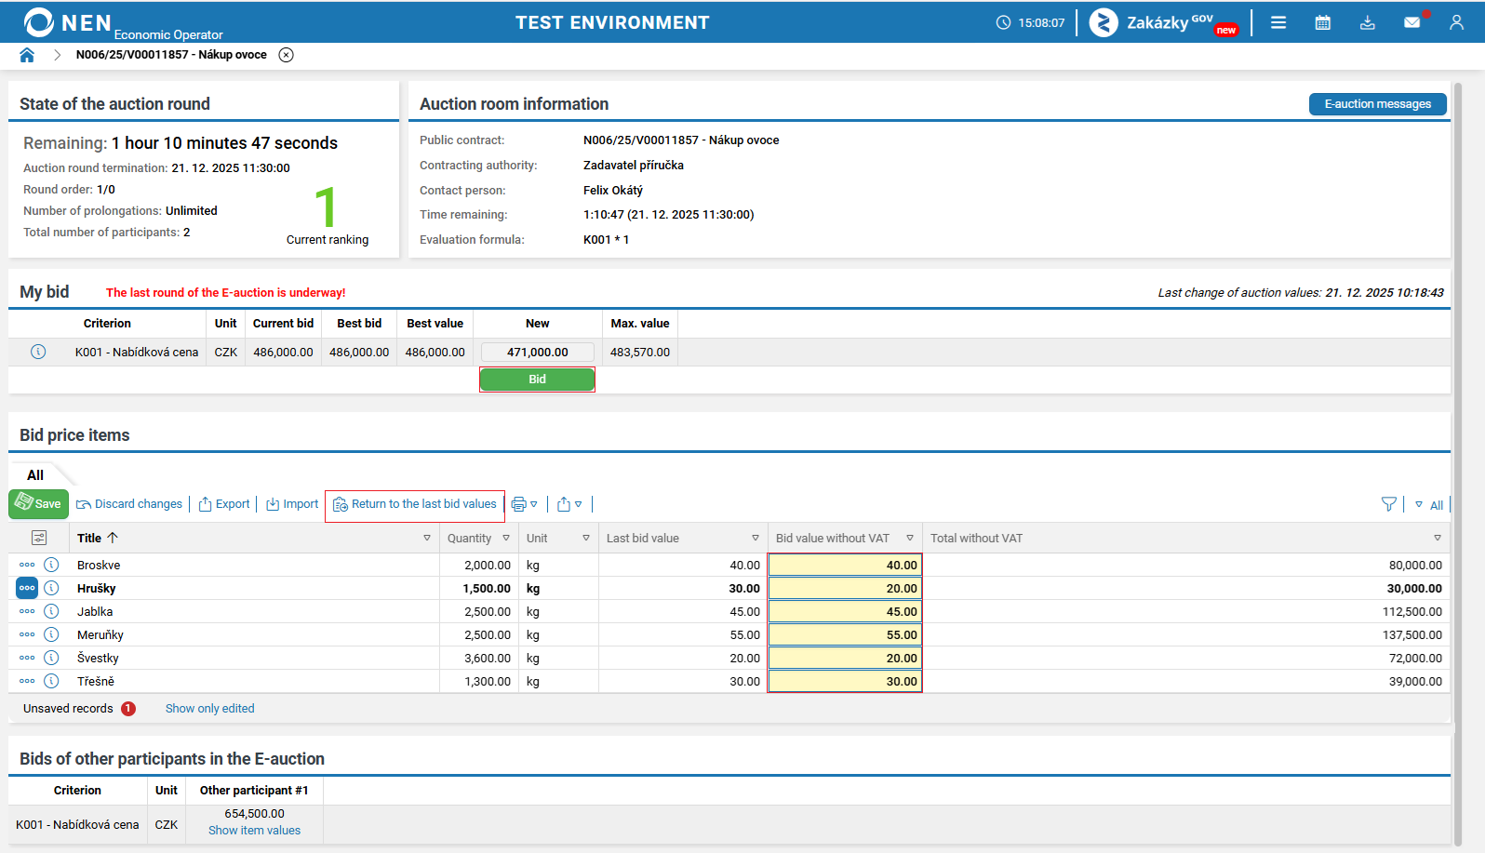The image size is (1485, 853).
Task: Click Show only edited link
Action: pos(210,709)
